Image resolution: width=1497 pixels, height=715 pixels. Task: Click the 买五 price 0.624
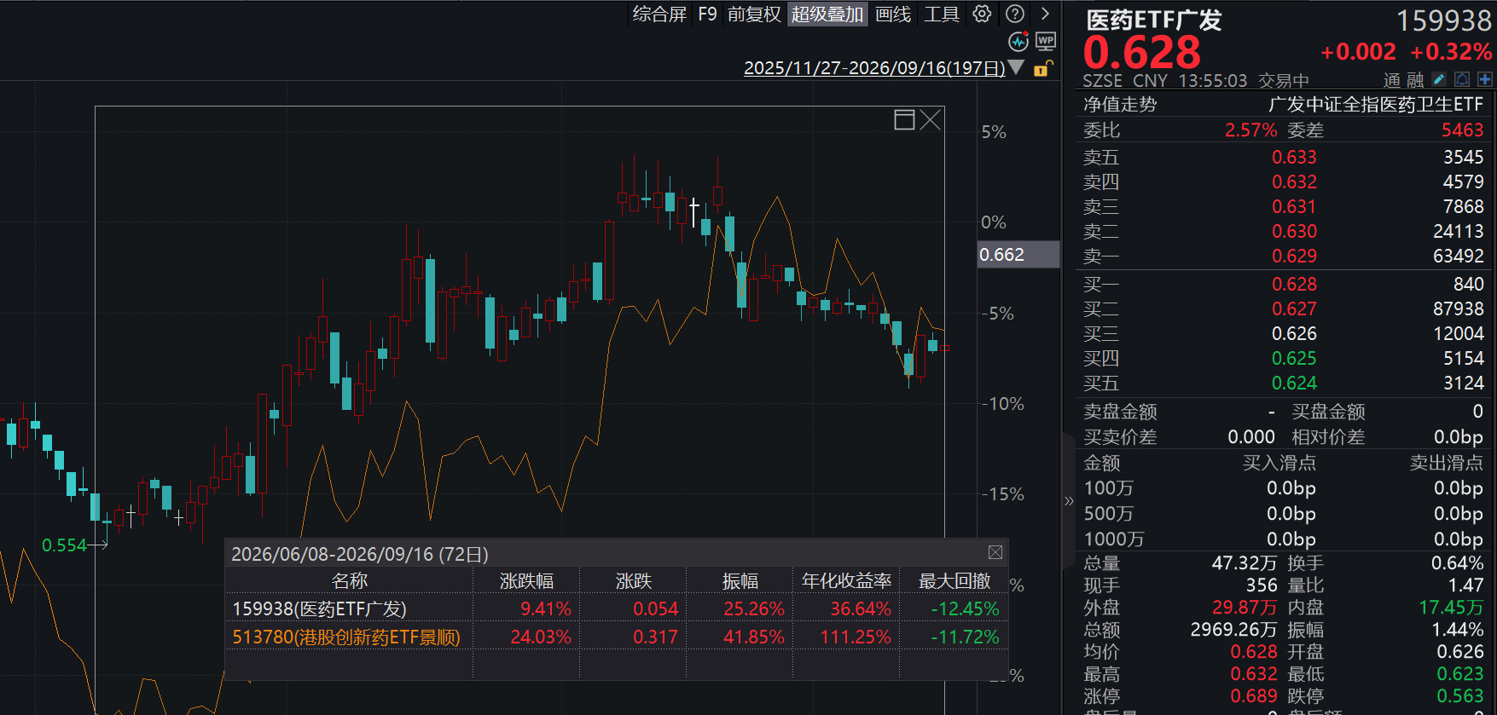click(1294, 383)
